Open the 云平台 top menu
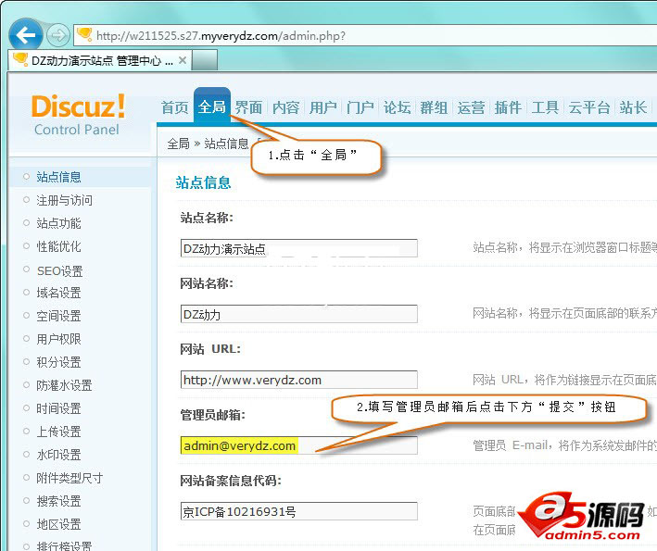Image resolution: width=657 pixels, height=551 pixels. pyautogui.click(x=589, y=107)
